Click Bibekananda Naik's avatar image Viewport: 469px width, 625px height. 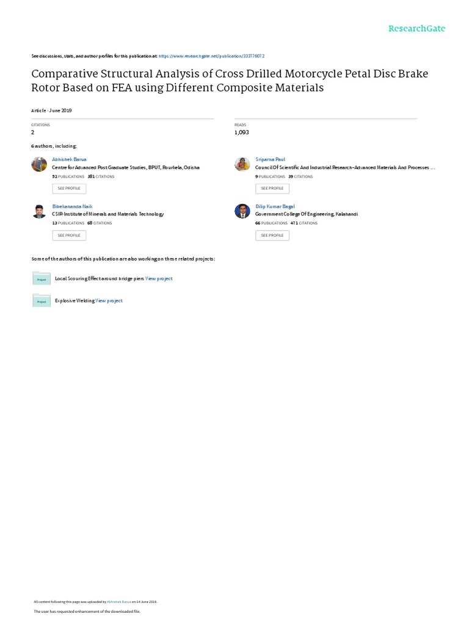coord(39,211)
